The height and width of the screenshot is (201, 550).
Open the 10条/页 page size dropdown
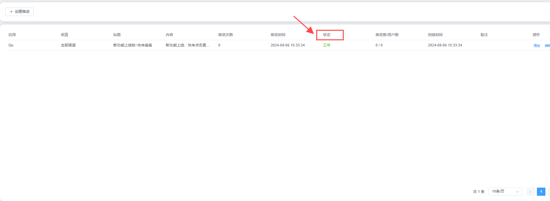click(505, 192)
